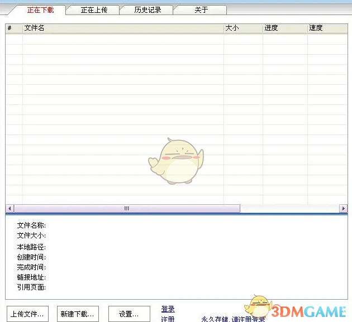Click the 链接地址: label
Screen dimensions: 352x322
[x=31, y=277]
